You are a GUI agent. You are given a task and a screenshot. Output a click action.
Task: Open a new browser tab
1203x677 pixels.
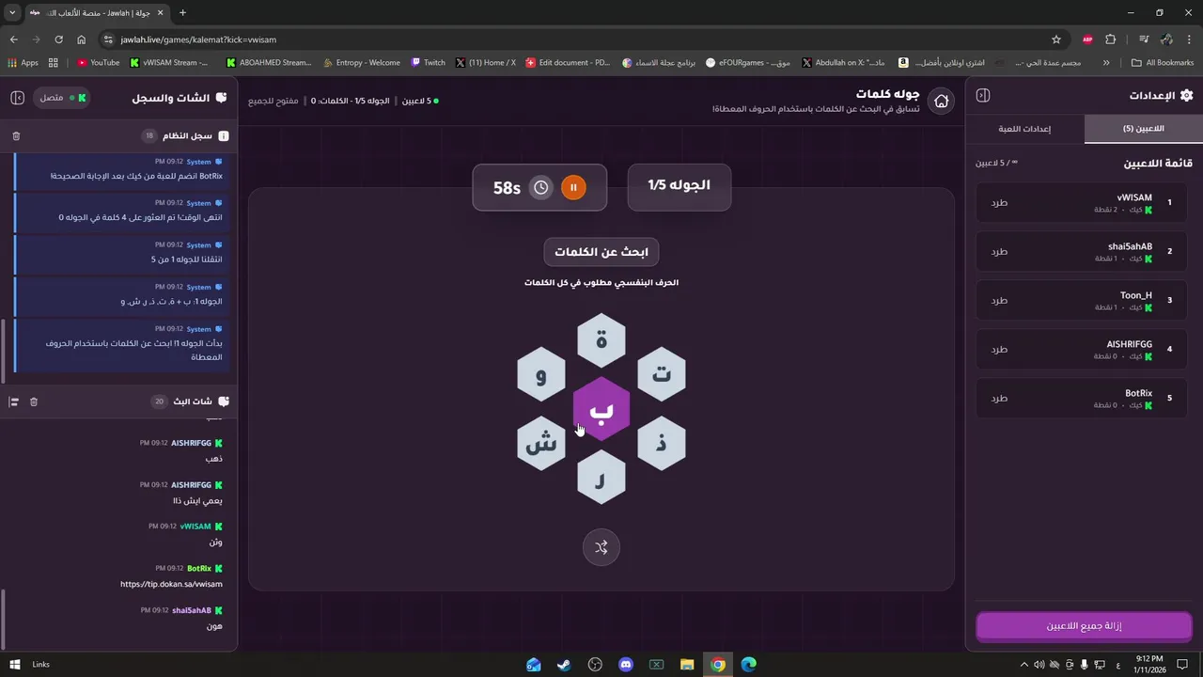pyautogui.click(x=182, y=12)
